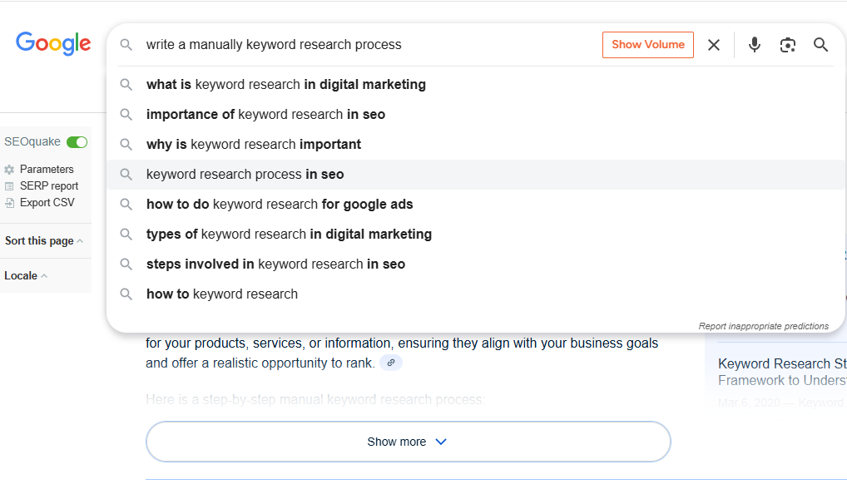Image resolution: width=847 pixels, height=494 pixels.
Task: Collapse the Locale section
Action: click(x=26, y=276)
